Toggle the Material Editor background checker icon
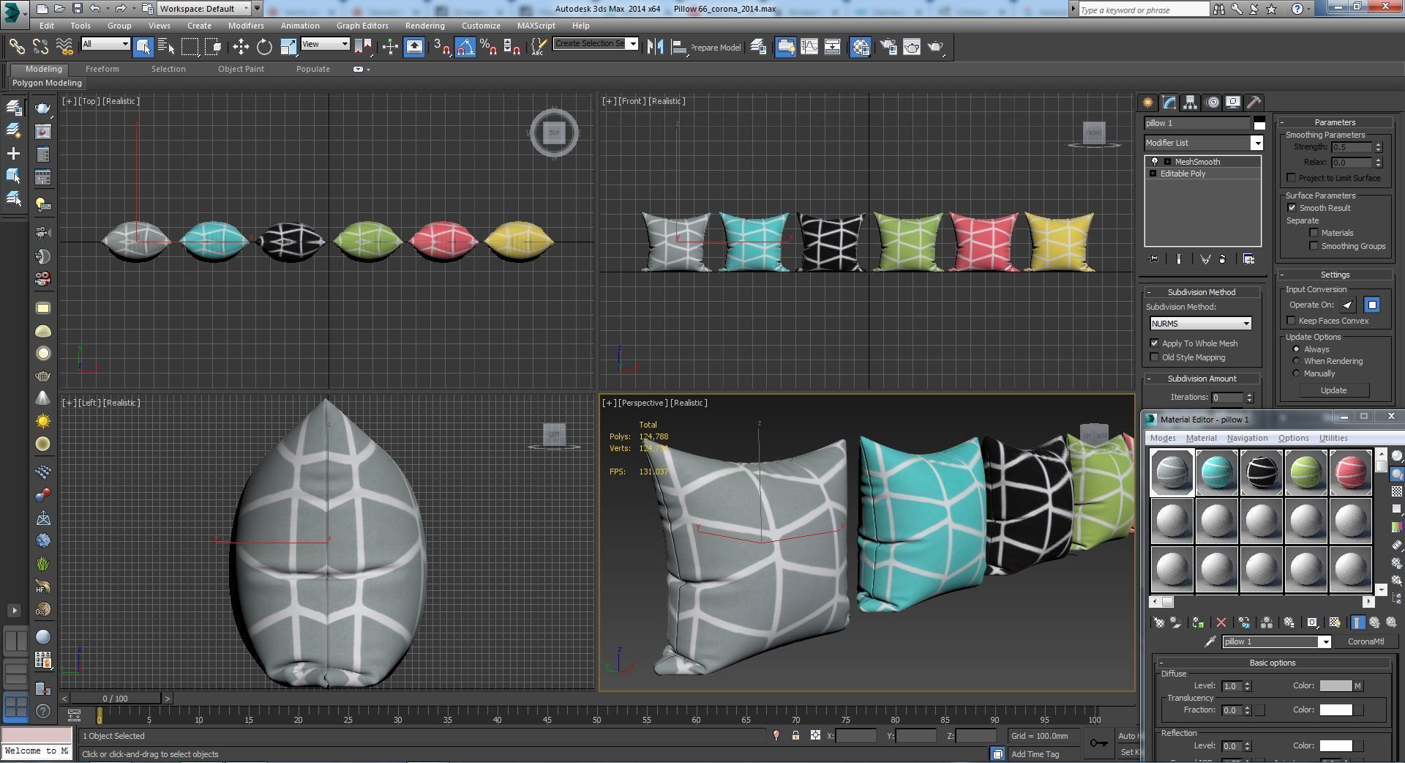The image size is (1405, 763). [1397, 492]
